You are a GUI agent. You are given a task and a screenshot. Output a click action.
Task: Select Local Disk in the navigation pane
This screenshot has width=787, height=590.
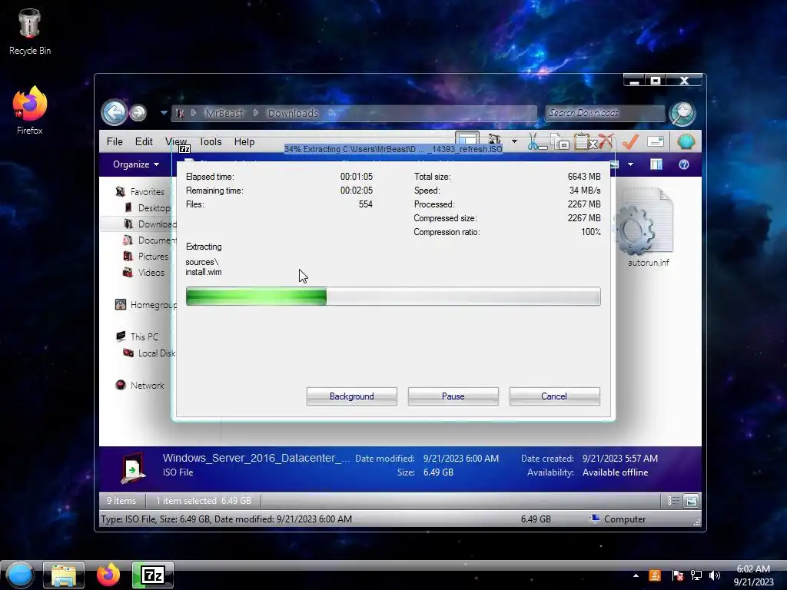(157, 353)
